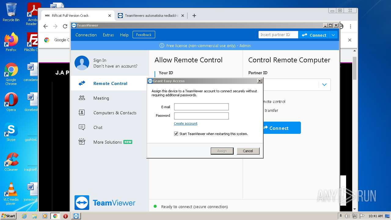Switch to Riftcat Full Version Crack tab
The width and height of the screenshot is (391, 220).
pyautogui.click(x=78, y=16)
